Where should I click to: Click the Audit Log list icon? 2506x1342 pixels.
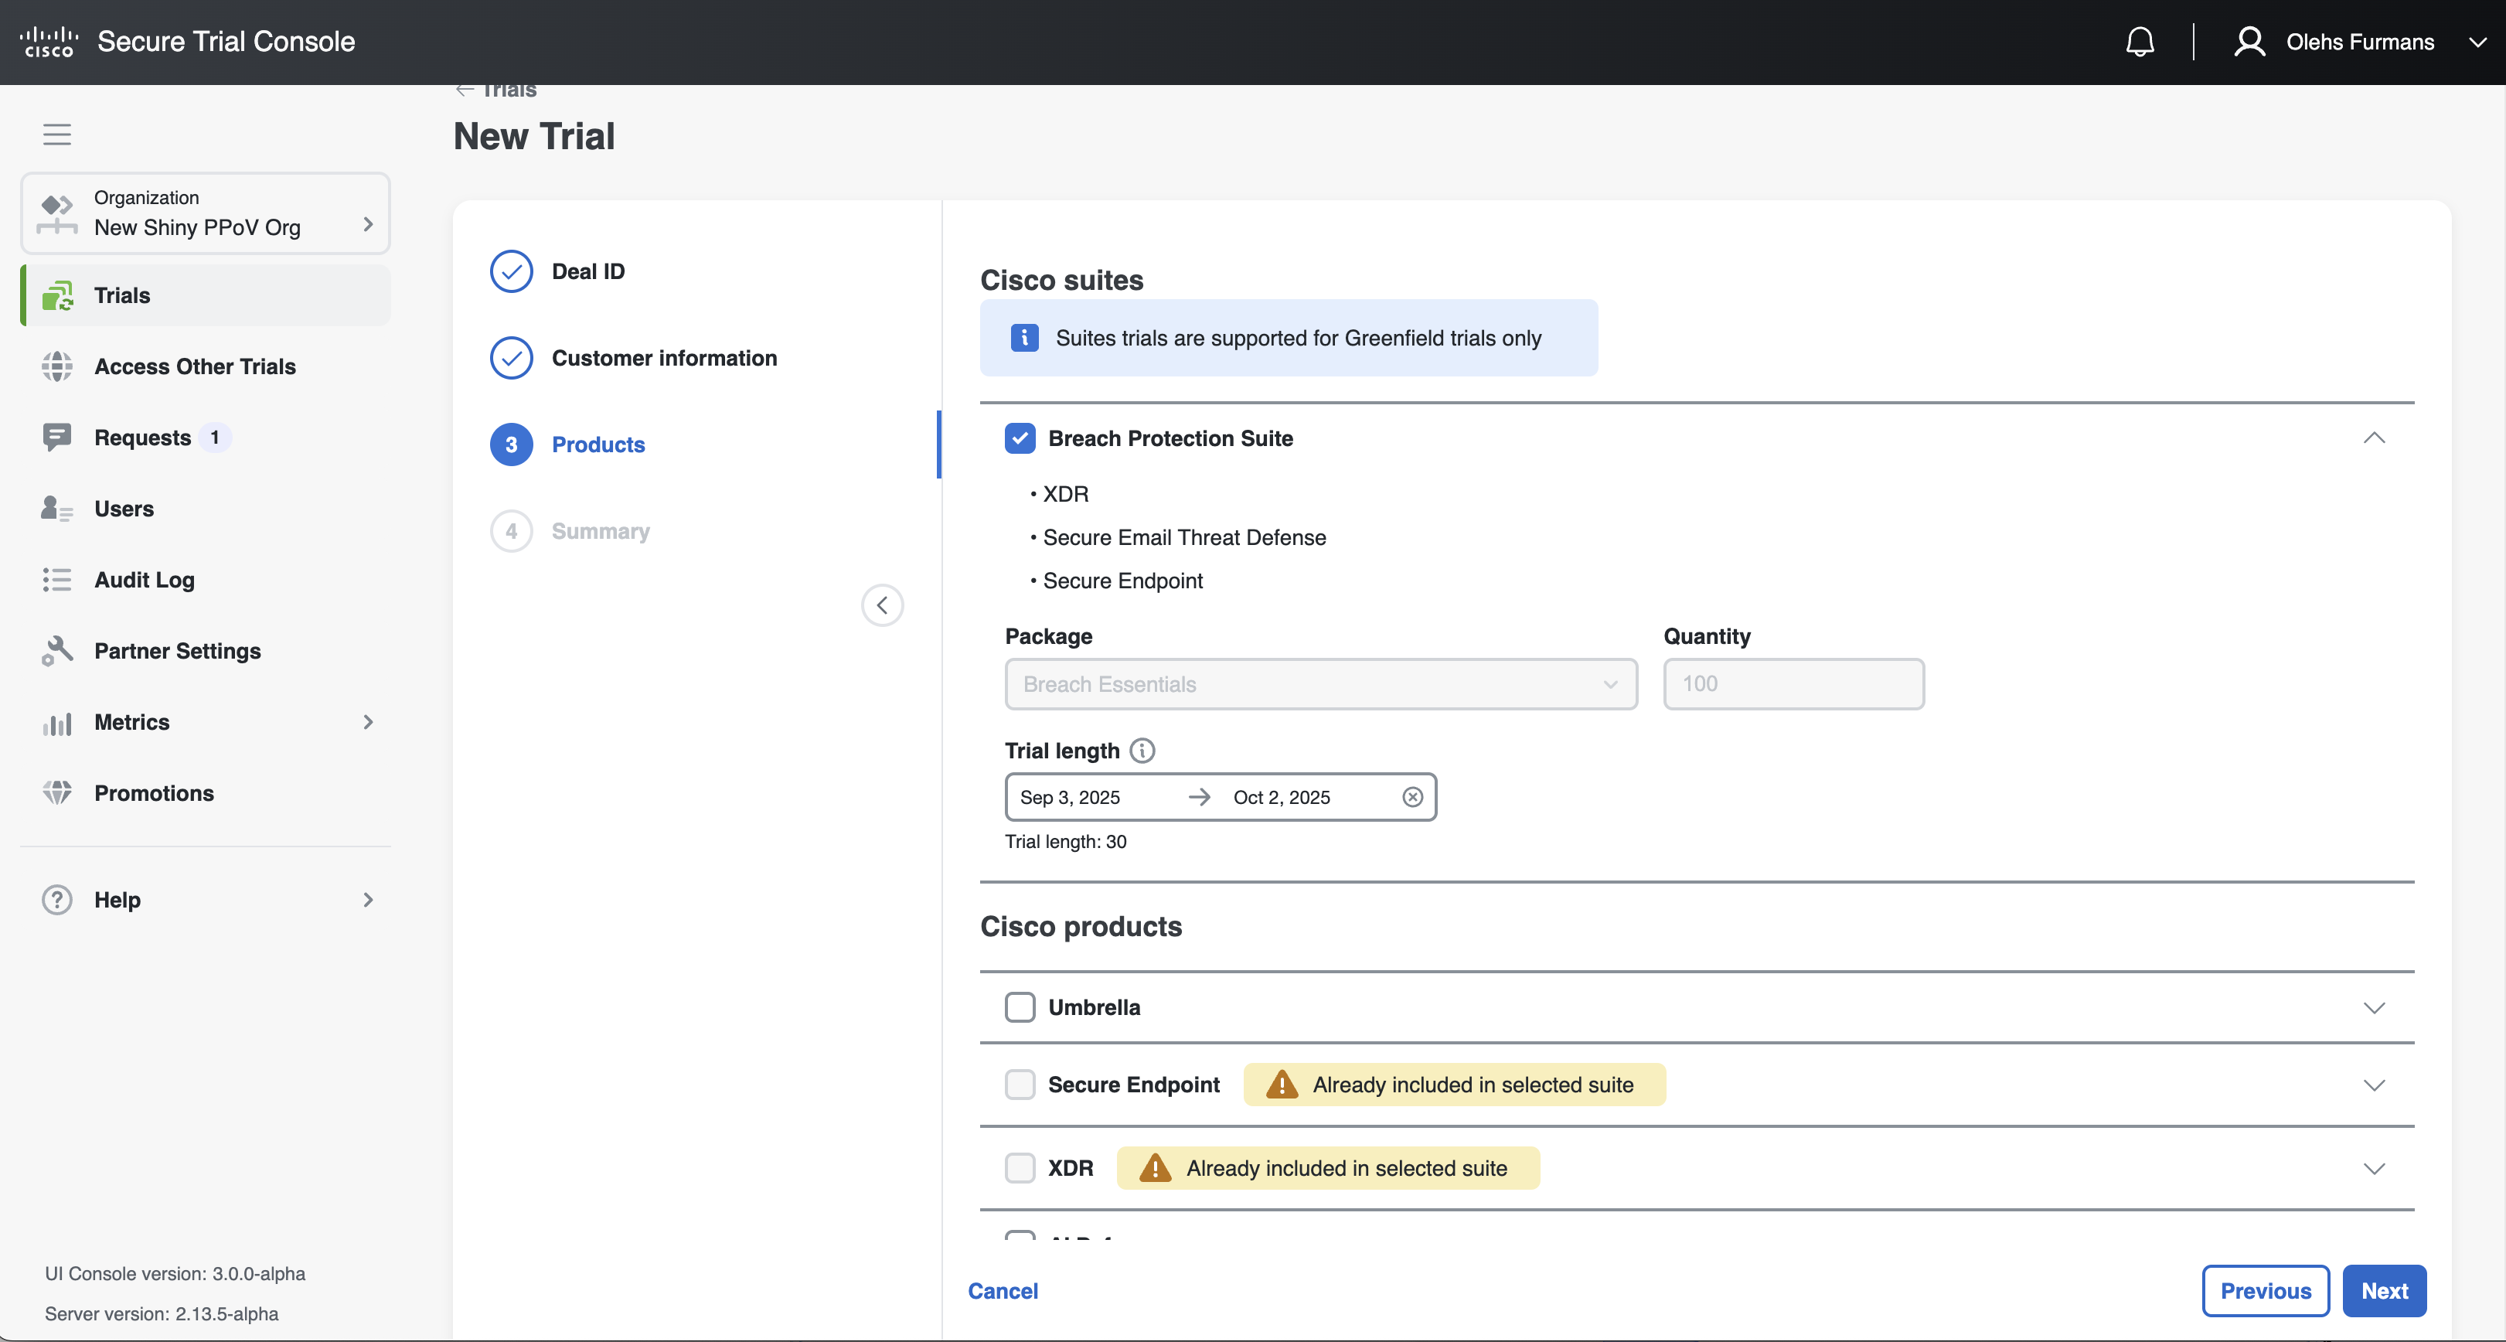57,580
